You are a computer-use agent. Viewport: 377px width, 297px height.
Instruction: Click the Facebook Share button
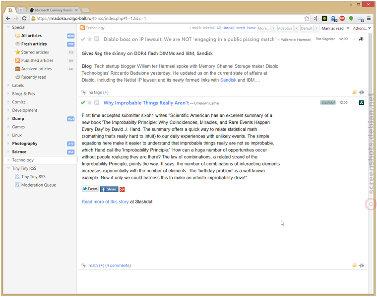pos(109,189)
